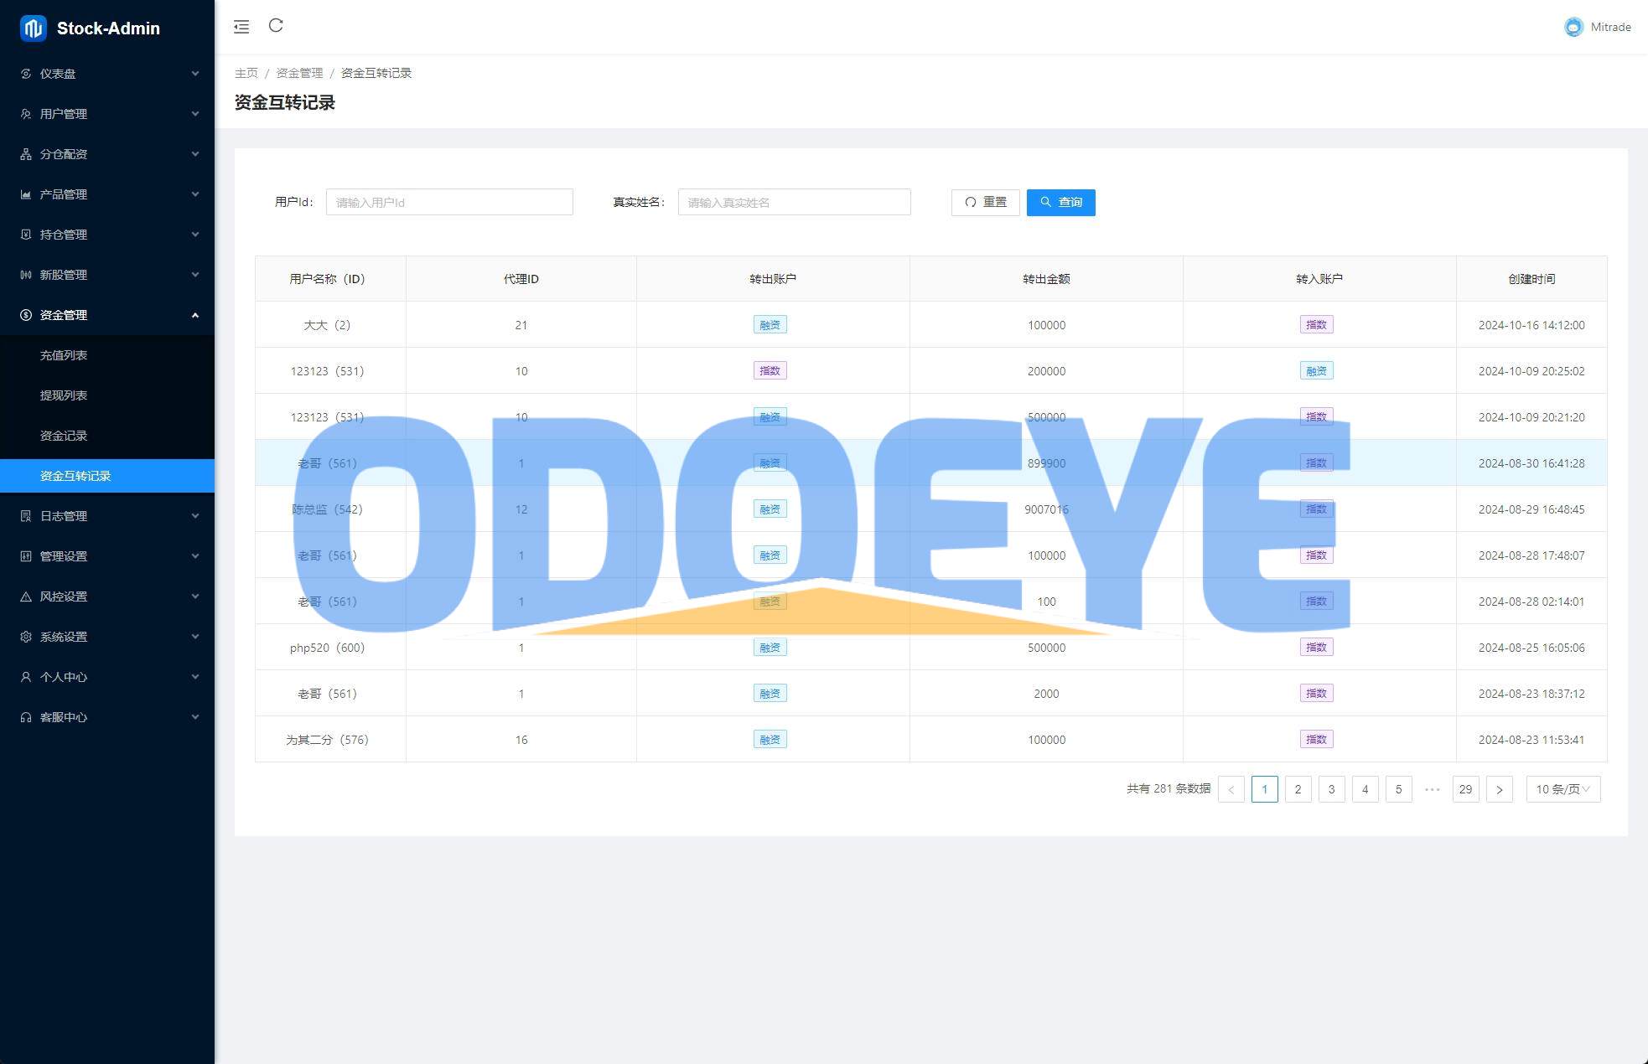Click the 查询 search button
This screenshot has height=1064, width=1648.
(x=1061, y=202)
